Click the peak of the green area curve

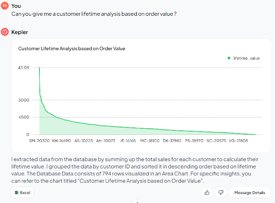(x=39, y=68)
